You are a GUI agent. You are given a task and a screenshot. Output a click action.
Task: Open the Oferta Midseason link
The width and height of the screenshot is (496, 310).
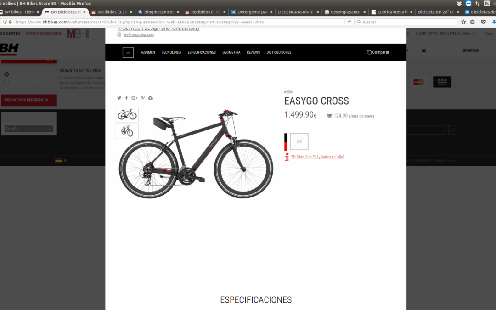pos(43,34)
